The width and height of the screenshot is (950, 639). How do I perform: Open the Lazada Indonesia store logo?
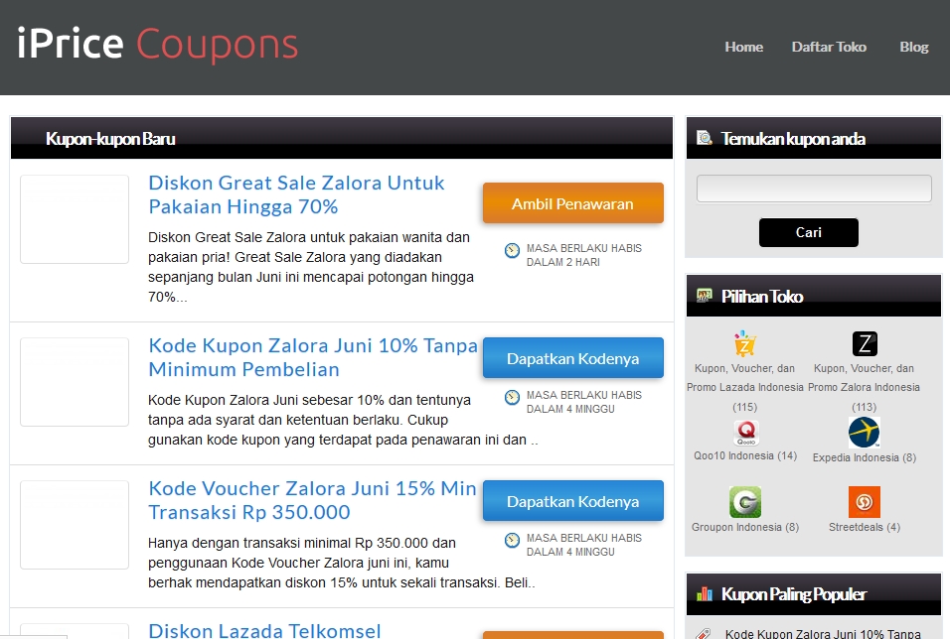click(x=744, y=343)
